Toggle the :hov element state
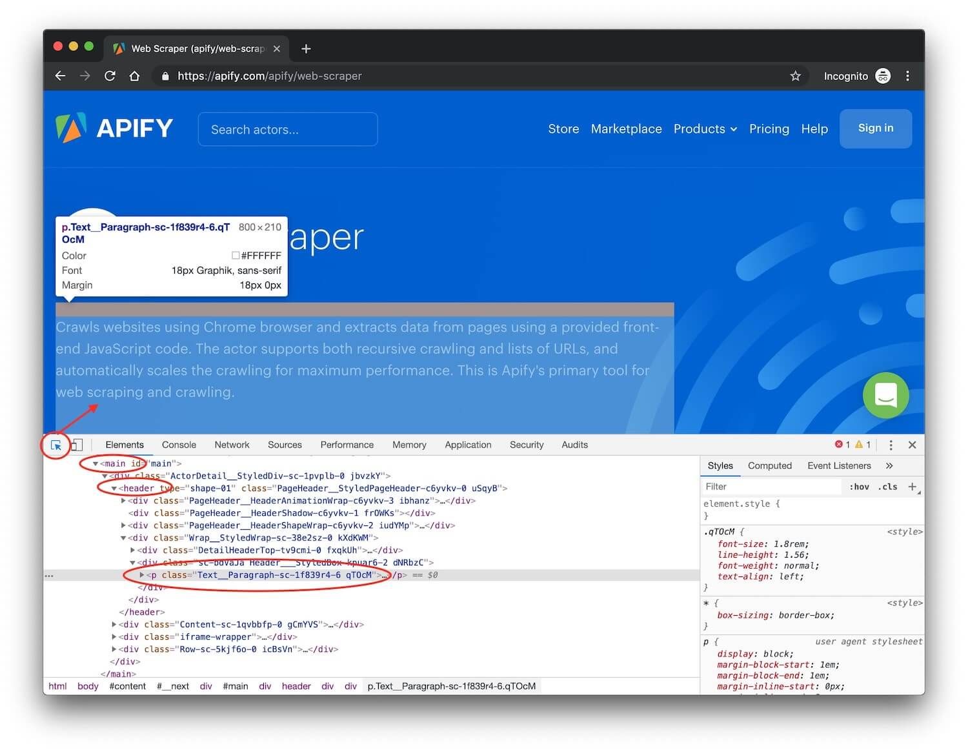Screen dimensions: 968x752 pyautogui.click(x=859, y=487)
